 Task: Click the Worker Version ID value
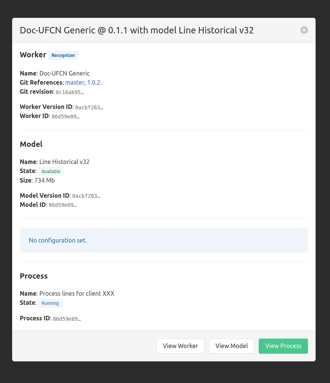(x=89, y=107)
